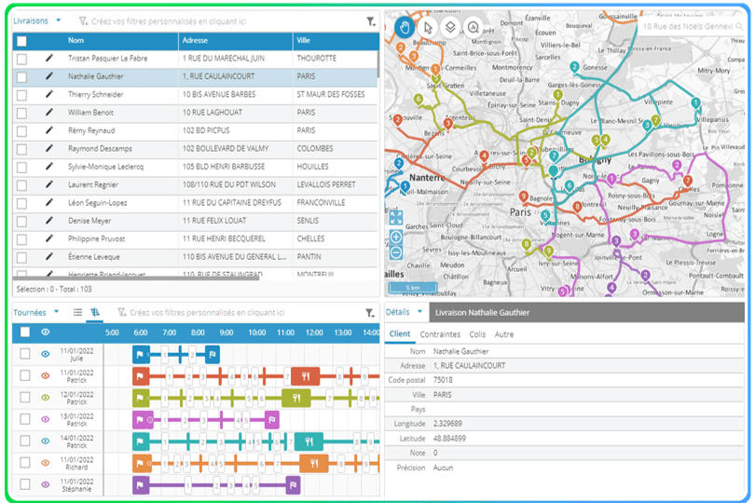Edit Denise Meyer pencil icon
This screenshot has height=503, width=755.
pyautogui.click(x=48, y=221)
